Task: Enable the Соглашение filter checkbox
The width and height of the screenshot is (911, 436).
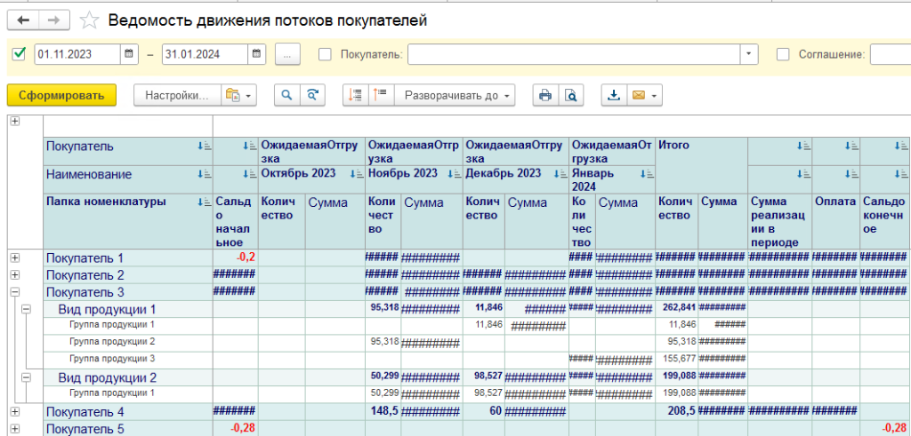Action: (x=783, y=54)
